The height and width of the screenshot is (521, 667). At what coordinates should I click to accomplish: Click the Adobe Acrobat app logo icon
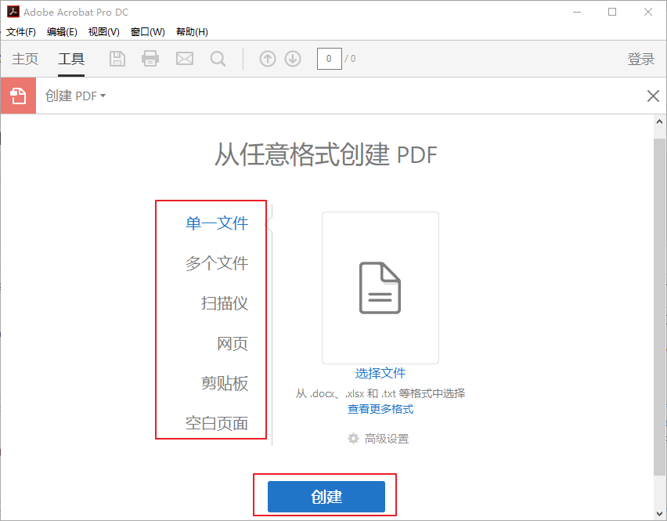point(13,12)
